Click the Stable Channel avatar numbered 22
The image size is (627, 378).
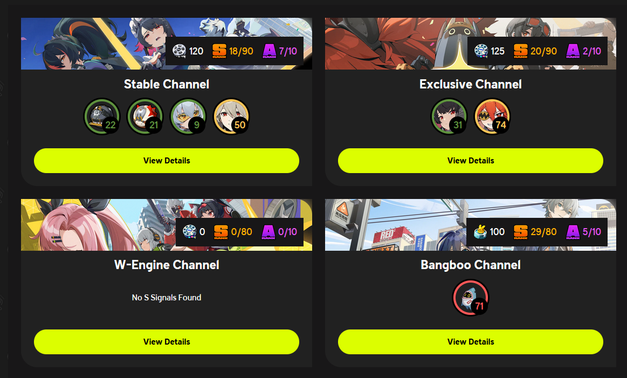click(102, 117)
